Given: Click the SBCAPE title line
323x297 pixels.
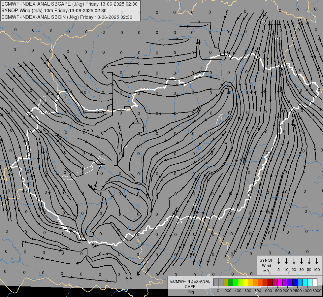Looking at the screenshot, I should 69,4.
